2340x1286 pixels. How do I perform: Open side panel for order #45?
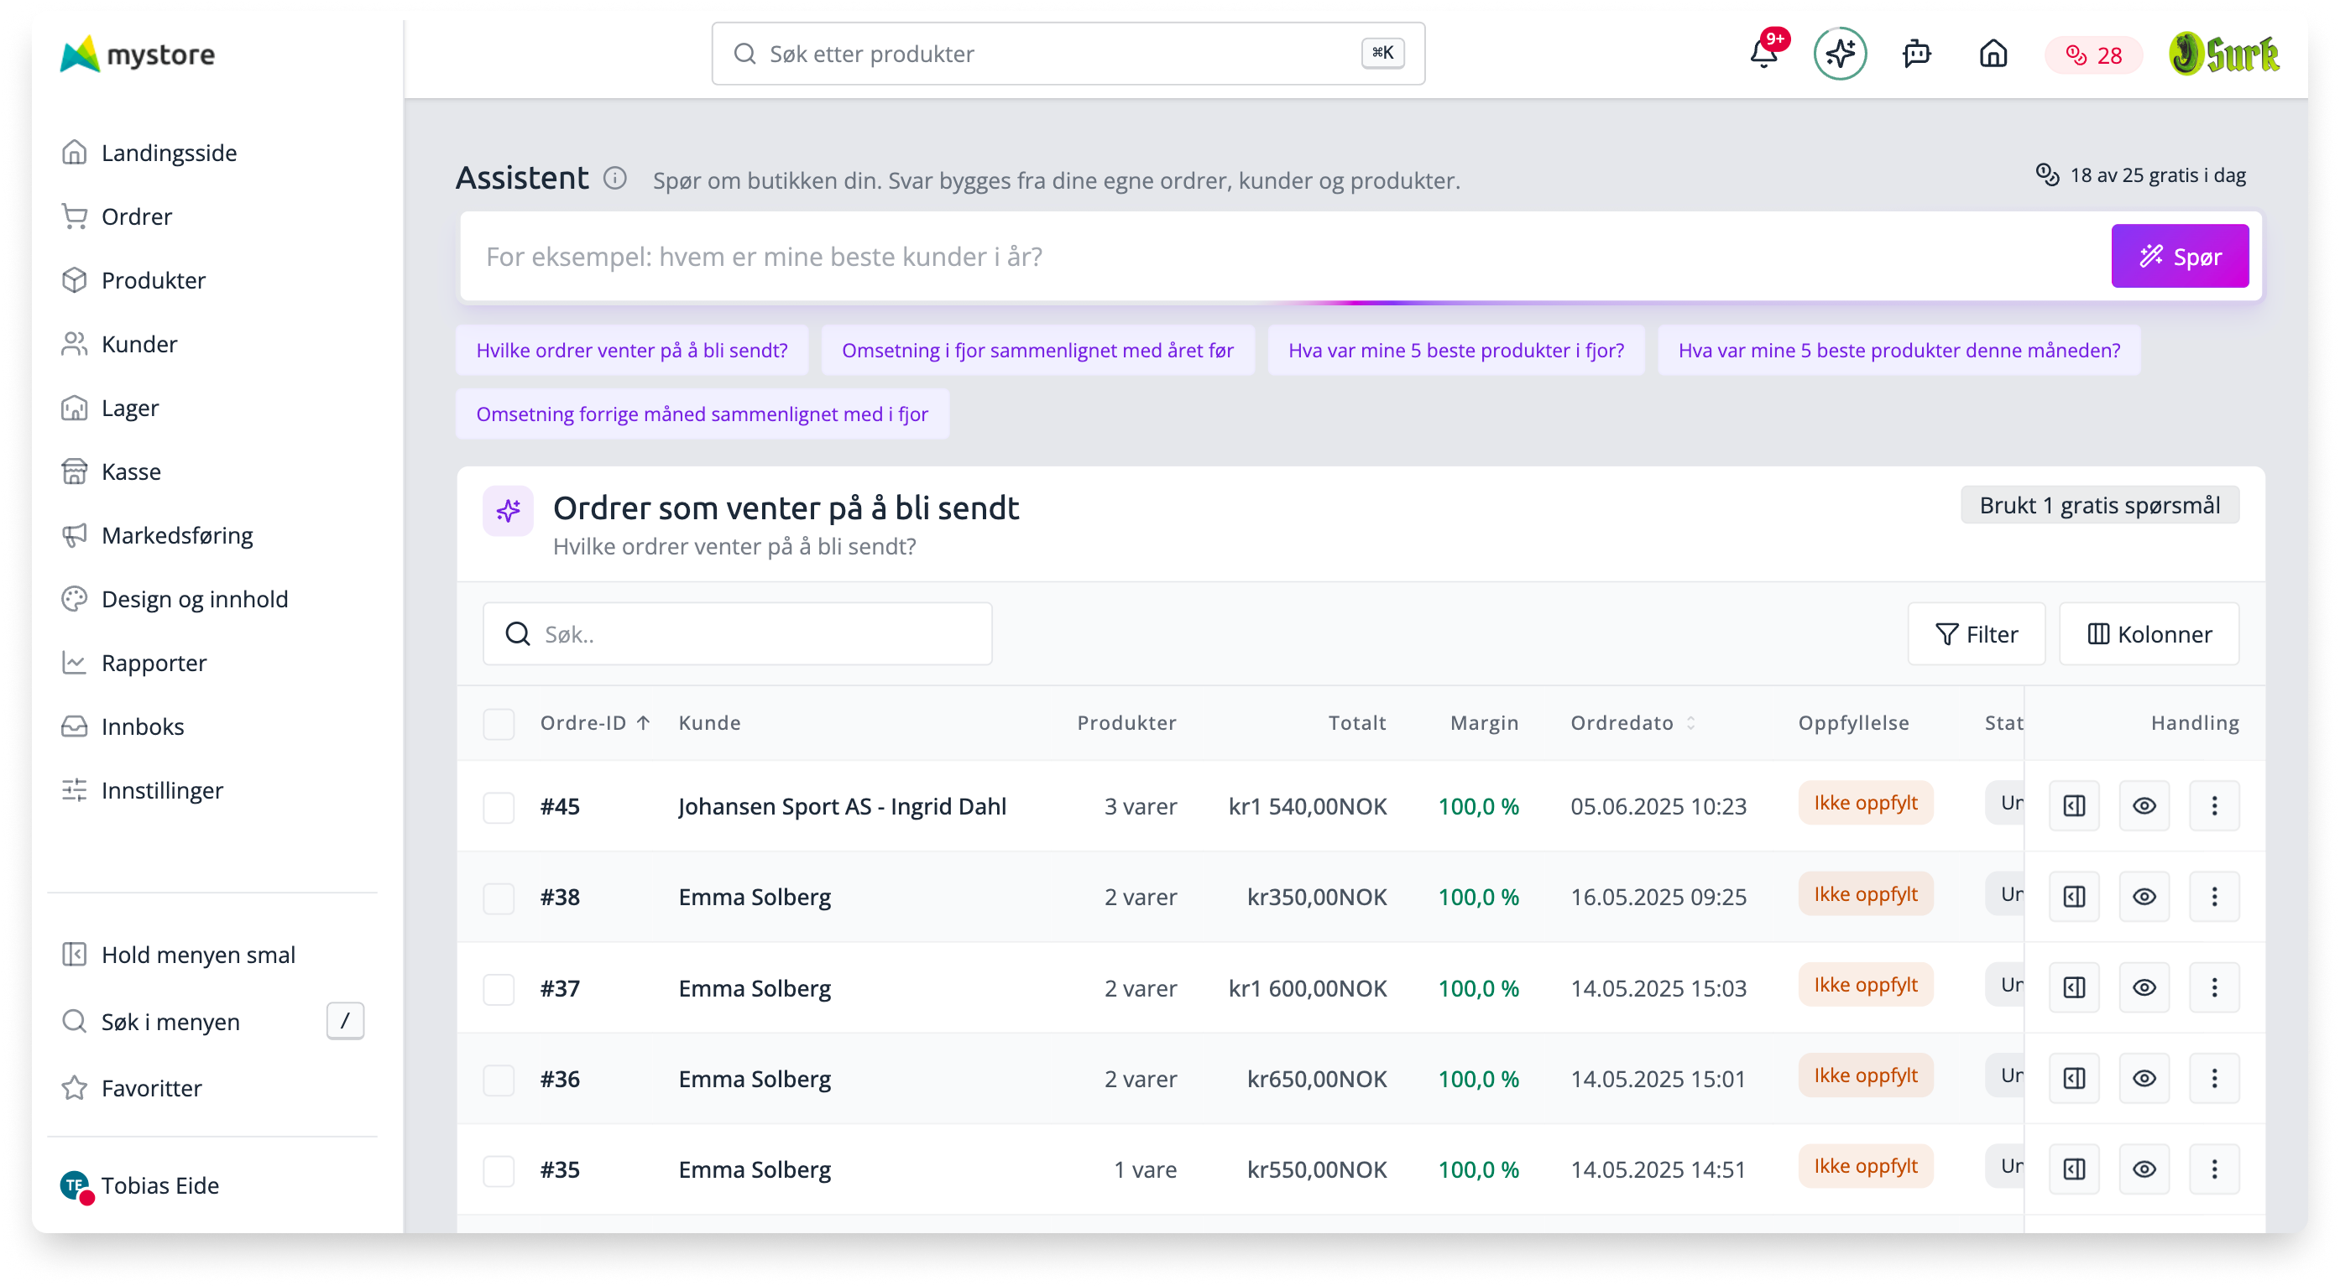click(x=2074, y=805)
